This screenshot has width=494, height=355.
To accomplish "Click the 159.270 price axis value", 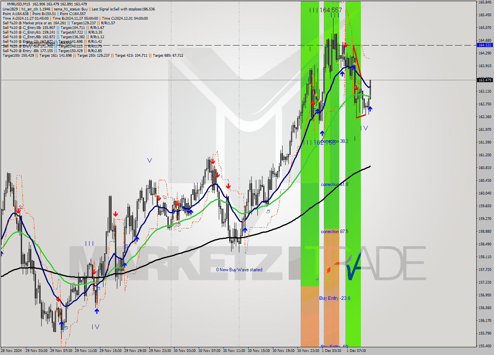I will coord(485,219).
